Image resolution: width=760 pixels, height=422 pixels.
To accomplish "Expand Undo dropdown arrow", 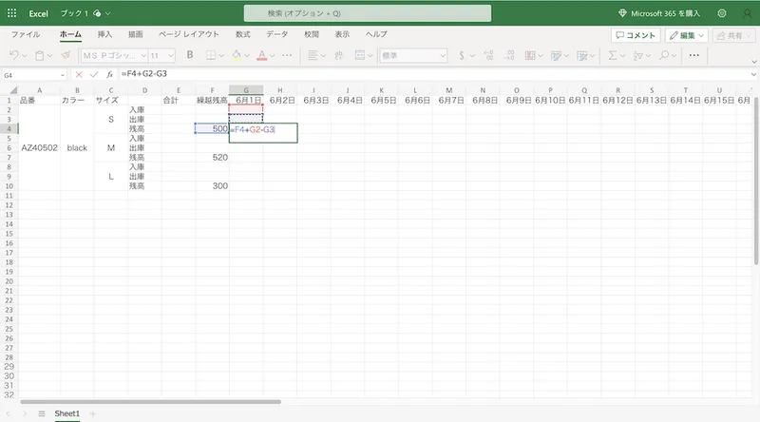I will 24,56.
